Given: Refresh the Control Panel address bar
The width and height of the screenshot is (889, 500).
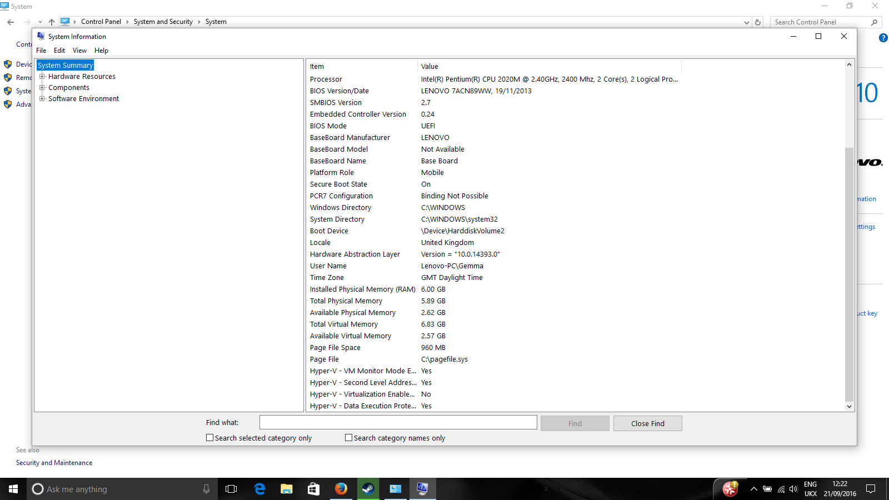Looking at the screenshot, I should (758, 22).
